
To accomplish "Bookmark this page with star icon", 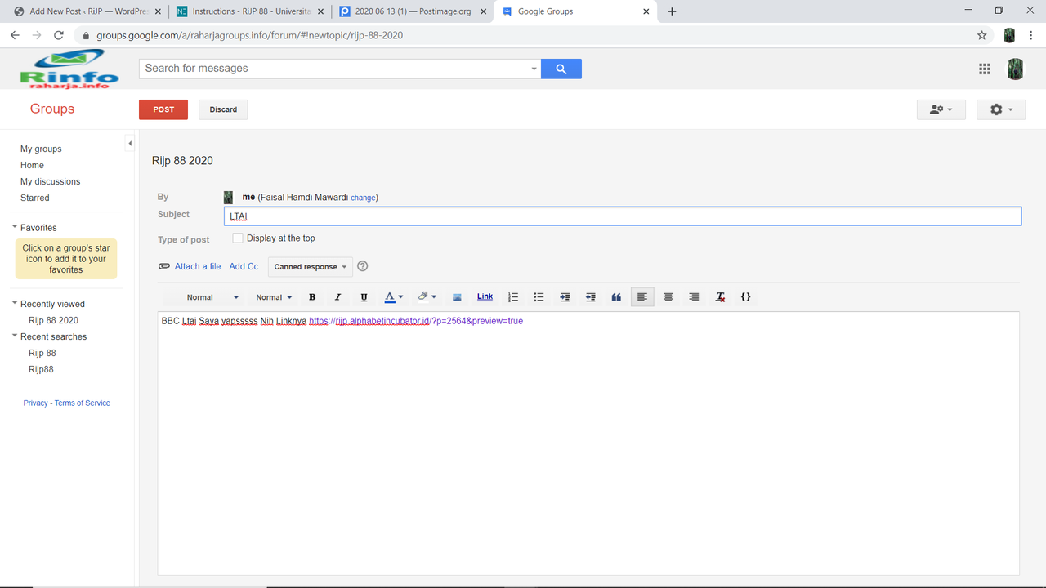I will tap(981, 35).
